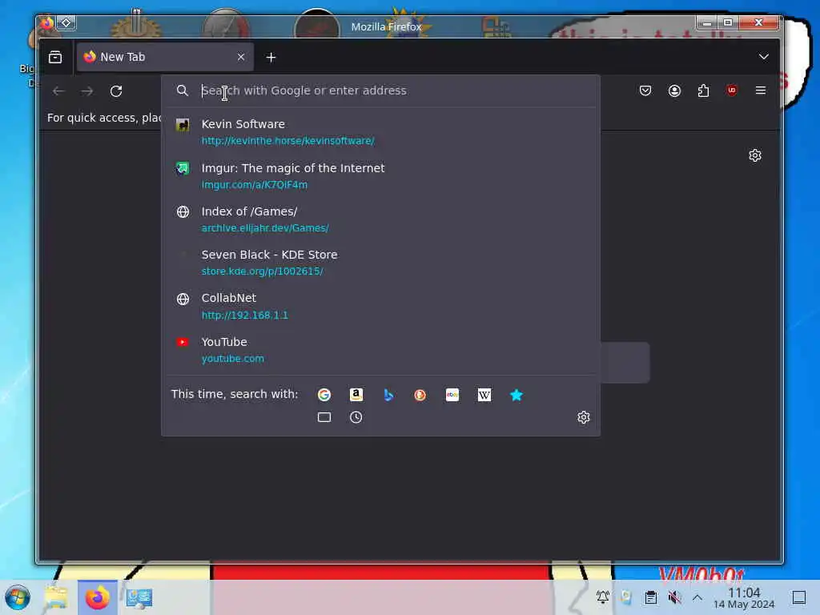Click show desktop button in taskbar

coord(799,597)
